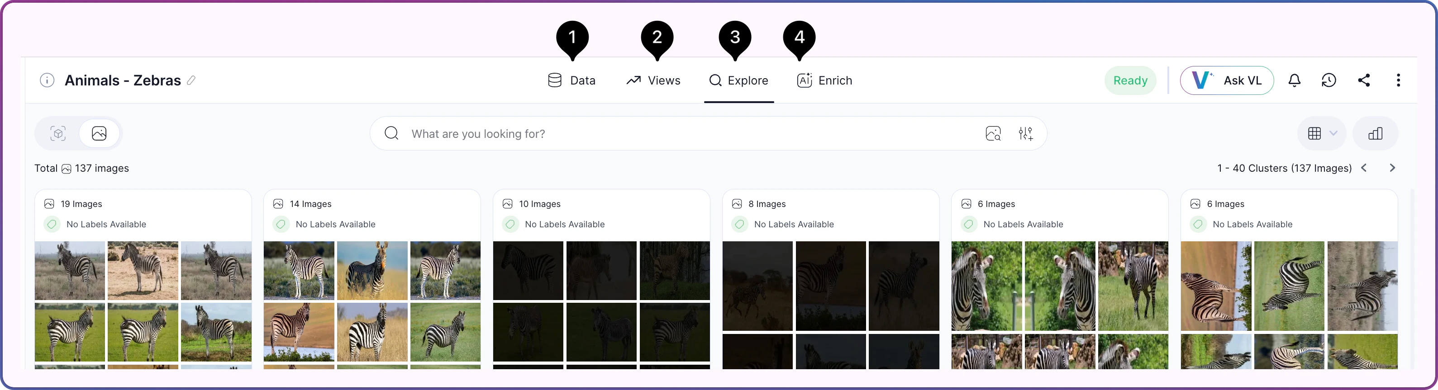This screenshot has height=390, width=1438.
Task: Click 'No Labels Available' in 10 Images cluster
Action: 565,224
